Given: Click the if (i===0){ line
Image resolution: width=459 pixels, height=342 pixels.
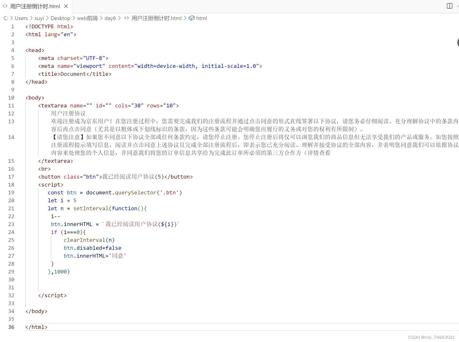Looking at the screenshot, I should tap(68, 232).
